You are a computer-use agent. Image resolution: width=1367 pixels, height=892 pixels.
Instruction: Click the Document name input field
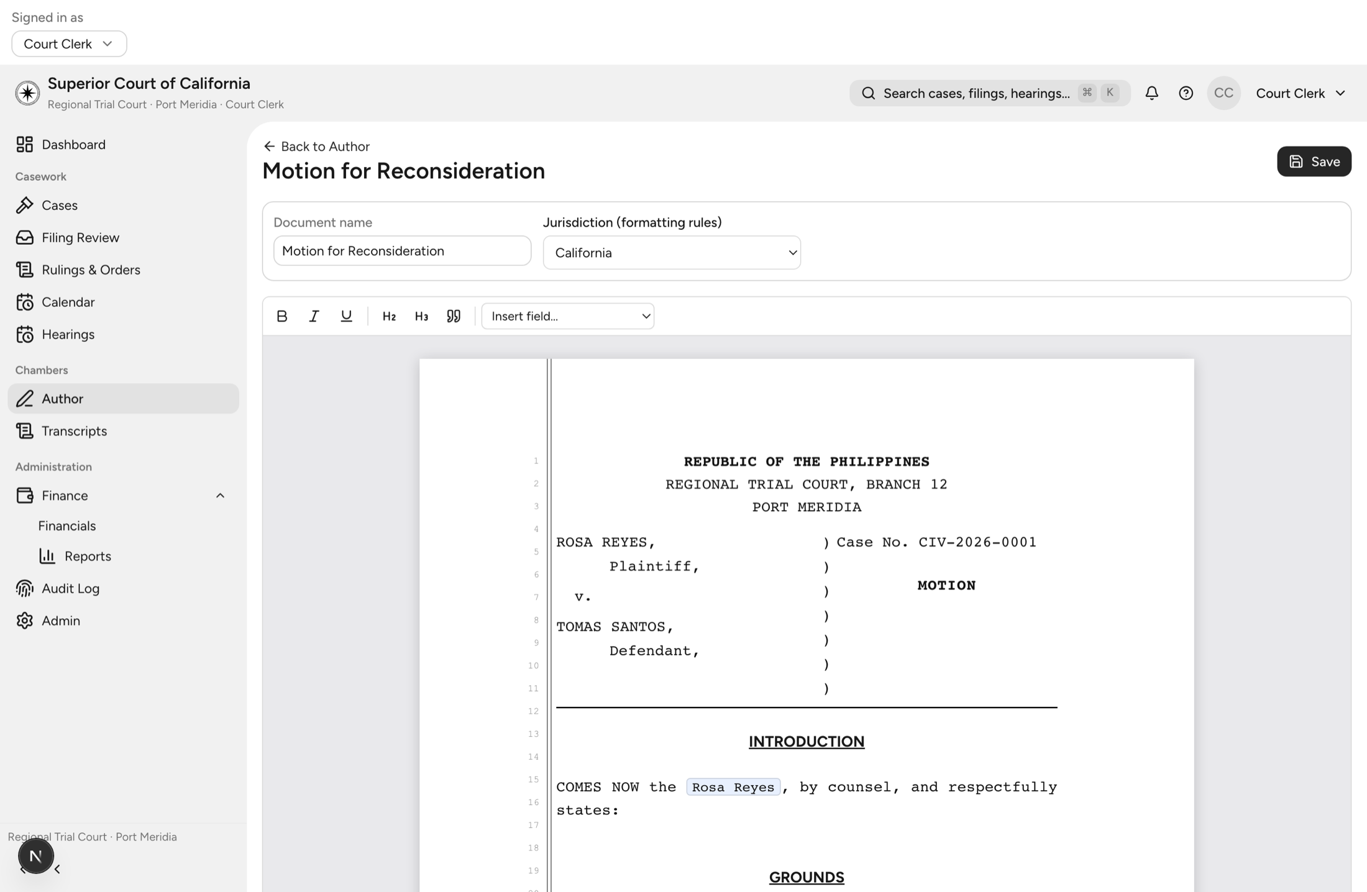tap(402, 251)
